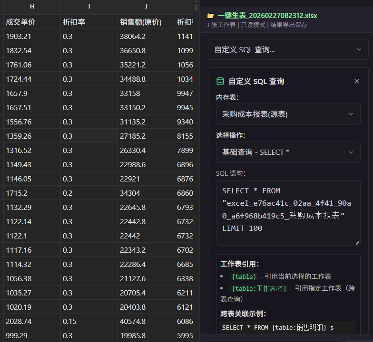The image size is (373, 342).
Task: Open the 基础查询 - SELECT * operation dropdown
Action: pyautogui.click(x=288, y=152)
